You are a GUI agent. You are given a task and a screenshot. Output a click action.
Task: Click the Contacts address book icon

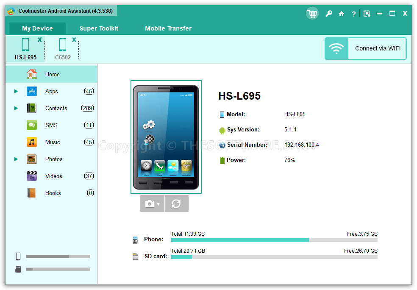32,108
